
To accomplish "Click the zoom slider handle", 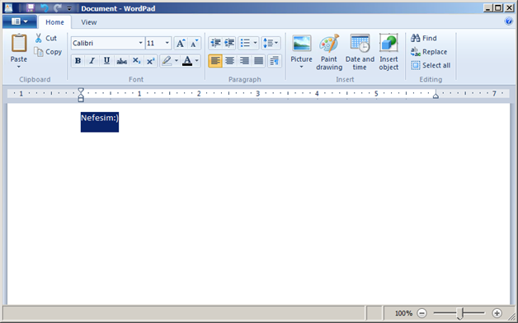I will [460, 313].
